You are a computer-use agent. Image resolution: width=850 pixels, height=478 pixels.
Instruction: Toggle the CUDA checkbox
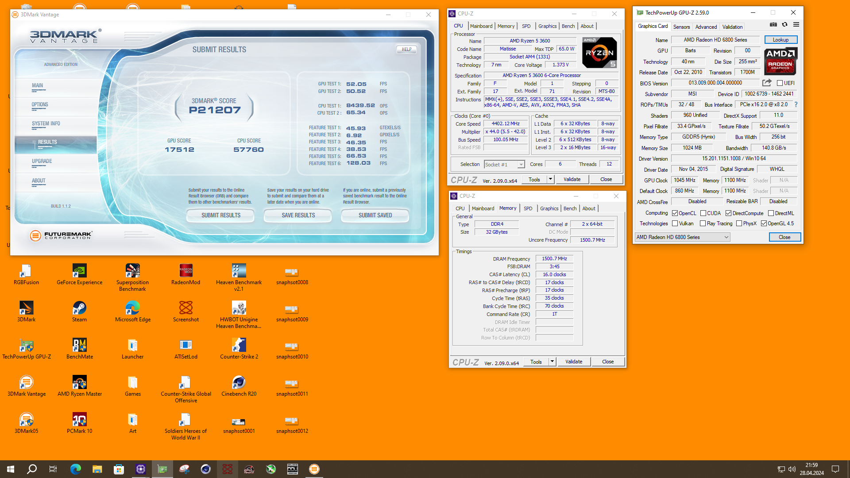(x=703, y=213)
